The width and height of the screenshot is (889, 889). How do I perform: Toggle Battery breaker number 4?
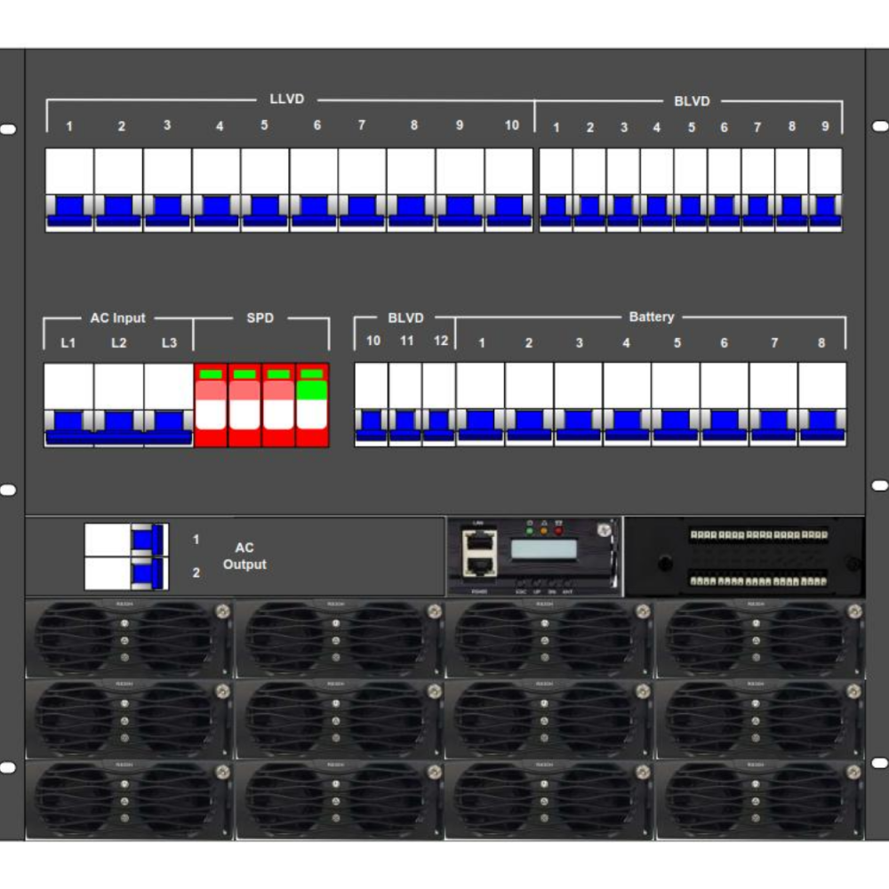[627, 420]
